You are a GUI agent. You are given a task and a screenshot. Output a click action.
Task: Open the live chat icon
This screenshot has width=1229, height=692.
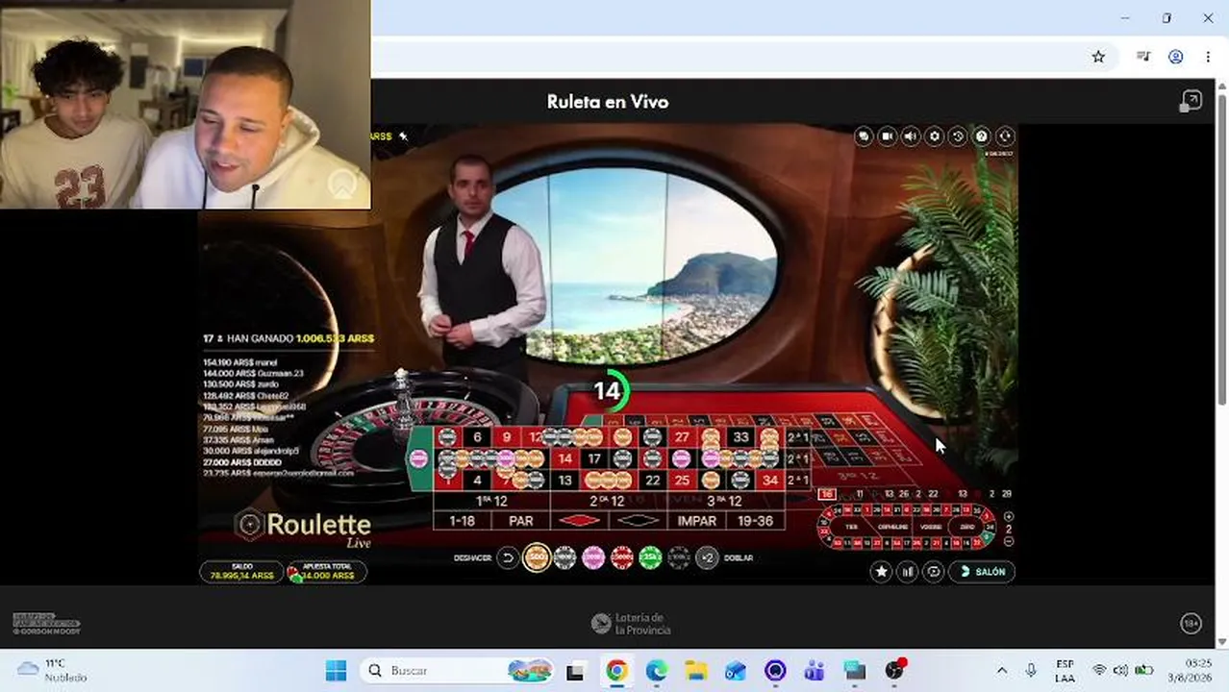[x=864, y=136]
